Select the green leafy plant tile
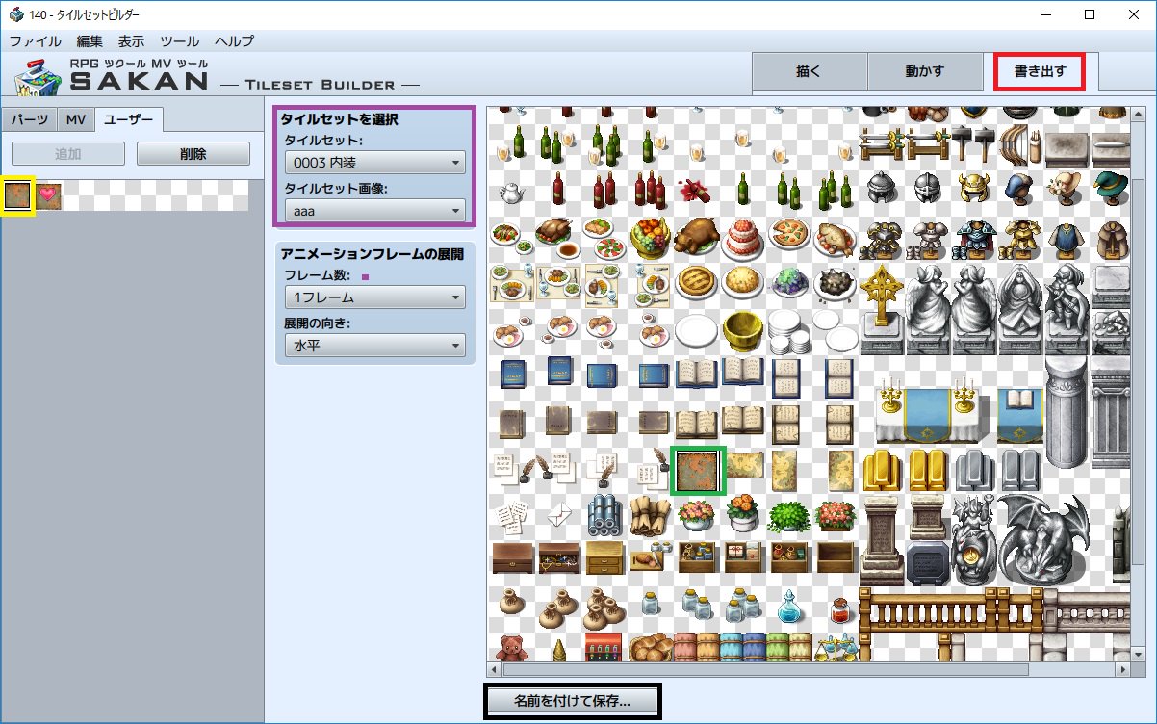Screen dimensions: 1157x724 789,516
